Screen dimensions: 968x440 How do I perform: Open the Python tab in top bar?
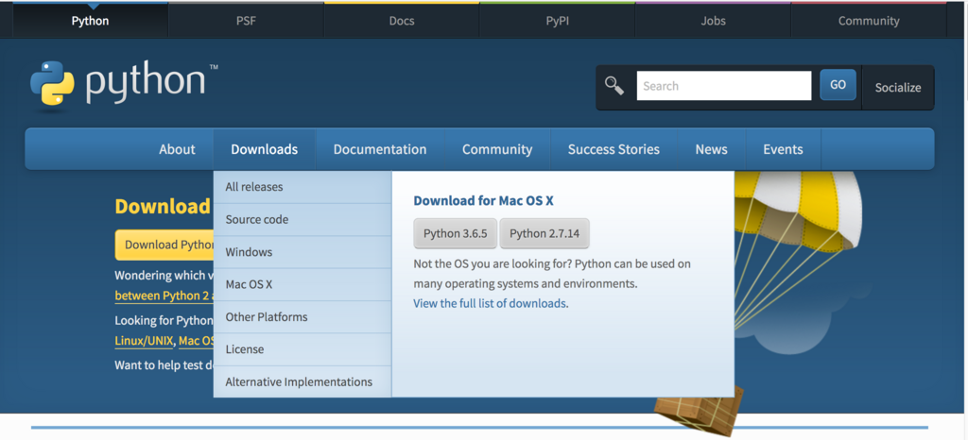tap(90, 21)
